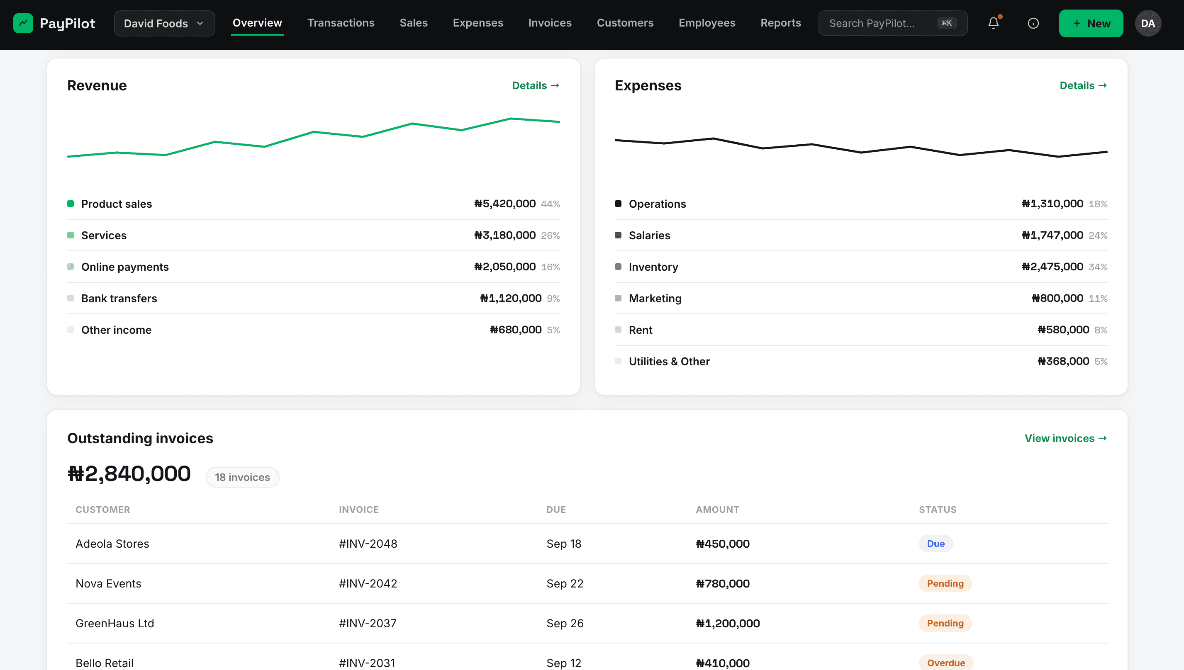
Task: Click the INVOICE column header
Action: click(x=358, y=510)
